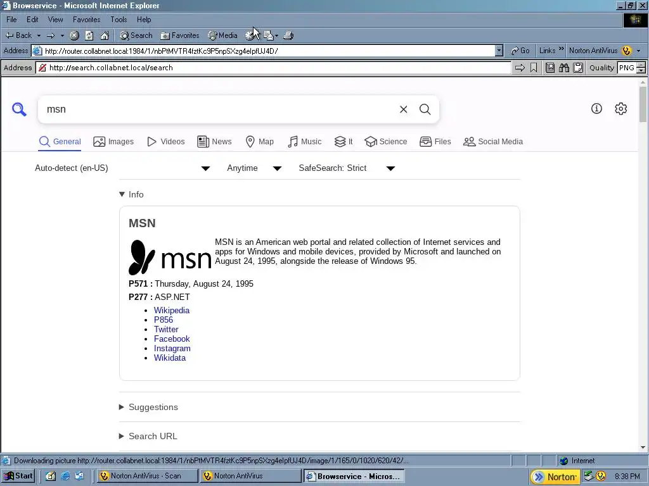Open the Norton AntiVirus toolbar dropdown arrow
Image resolution: width=649 pixels, height=486 pixels.
(639, 51)
